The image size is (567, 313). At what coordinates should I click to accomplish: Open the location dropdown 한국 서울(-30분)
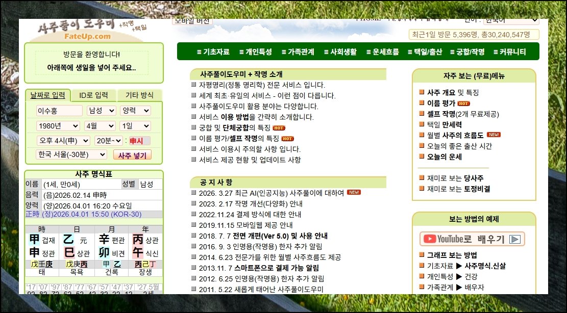pos(71,154)
